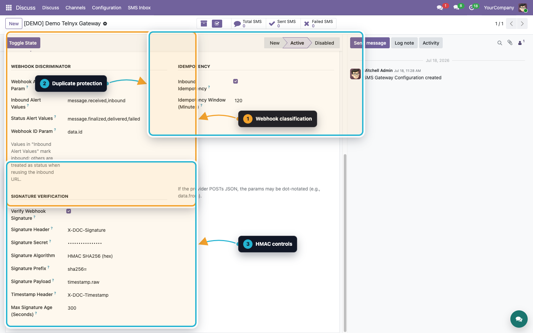Viewport: 533px width, 333px height.
Task: Open the apps grid menu icon
Action: pyautogui.click(x=9, y=7)
